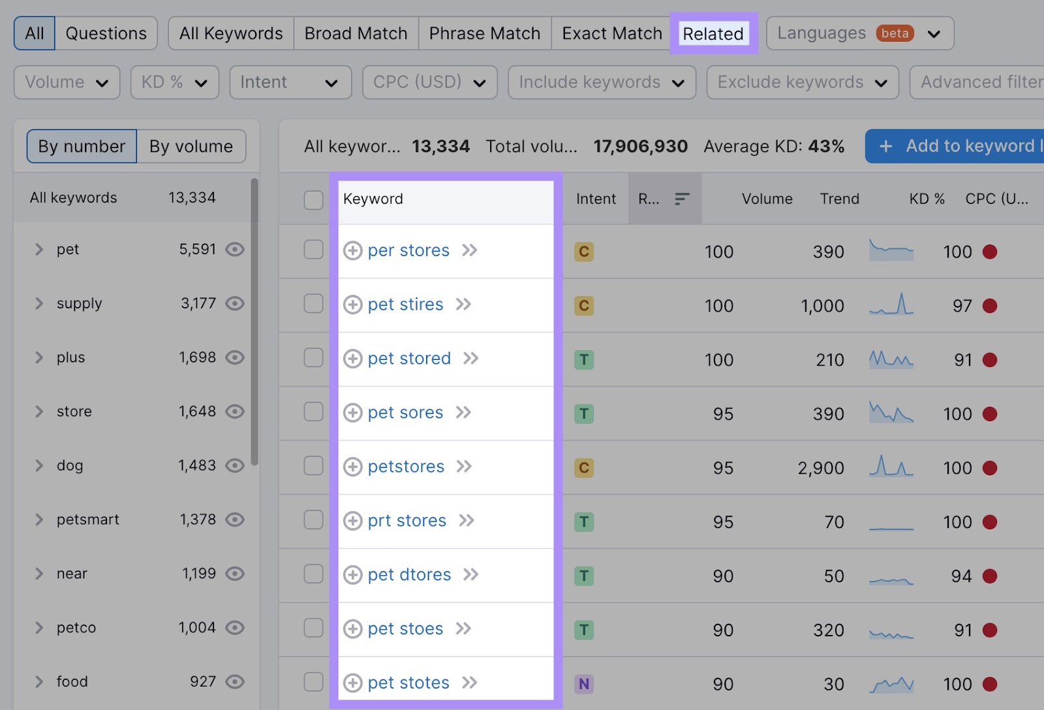Switch to the Broad Match tab
Image resolution: width=1044 pixels, height=710 pixels.
tap(356, 33)
